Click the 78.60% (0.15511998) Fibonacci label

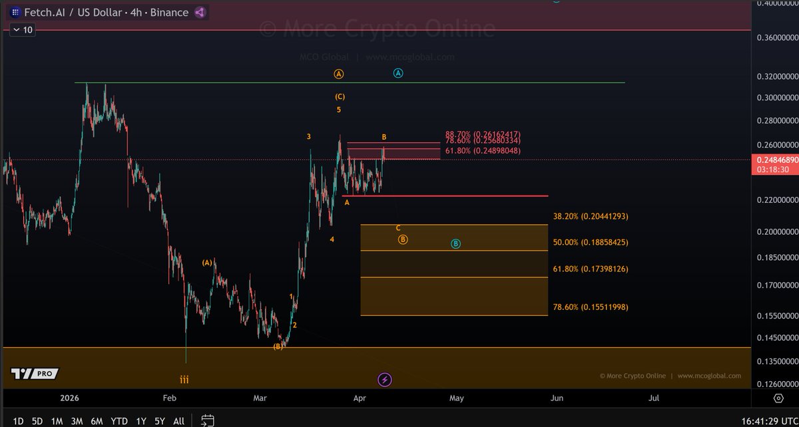(x=591, y=307)
